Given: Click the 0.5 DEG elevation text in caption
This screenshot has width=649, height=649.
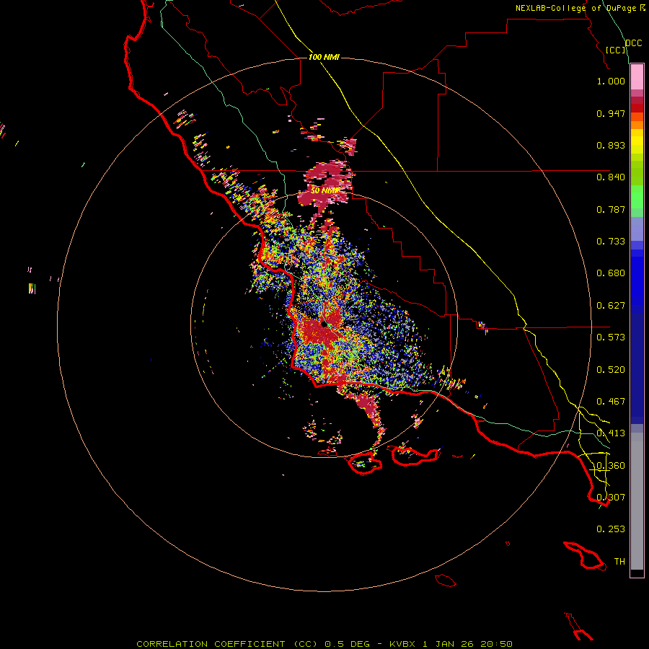Looking at the screenshot, I should [x=348, y=644].
